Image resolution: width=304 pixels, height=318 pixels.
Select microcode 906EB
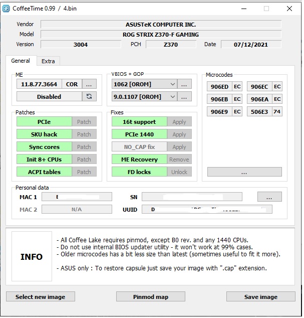[219, 99]
